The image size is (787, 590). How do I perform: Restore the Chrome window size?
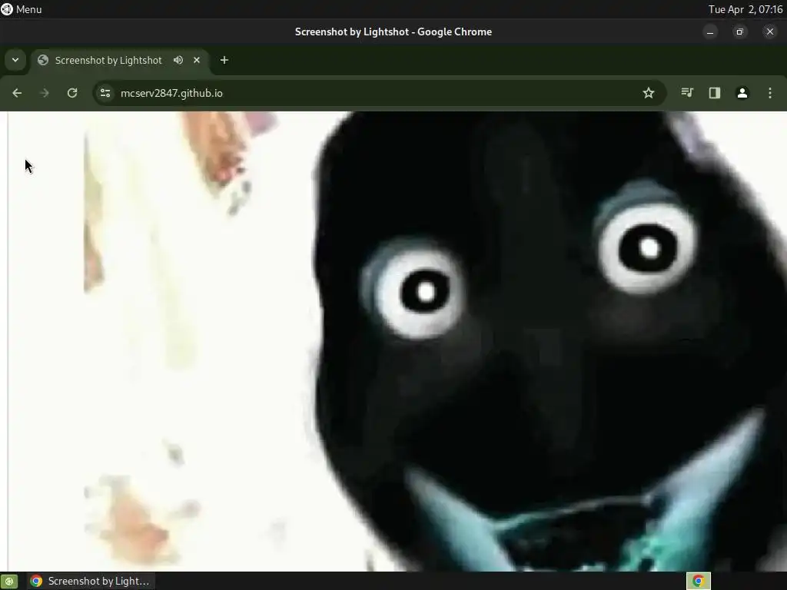(740, 31)
